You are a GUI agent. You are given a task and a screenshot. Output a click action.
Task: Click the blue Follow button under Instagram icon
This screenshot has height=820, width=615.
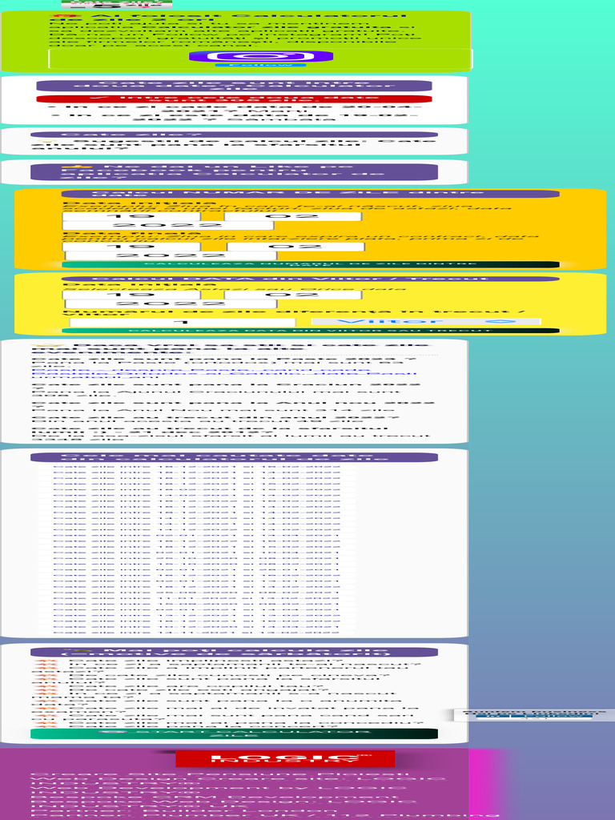tap(260, 65)
